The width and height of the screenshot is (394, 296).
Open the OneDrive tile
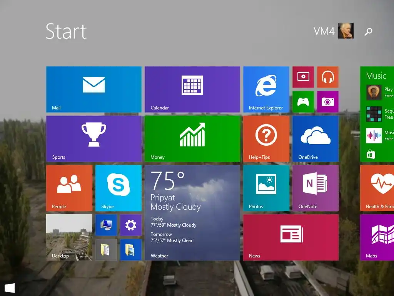point(316,139)
